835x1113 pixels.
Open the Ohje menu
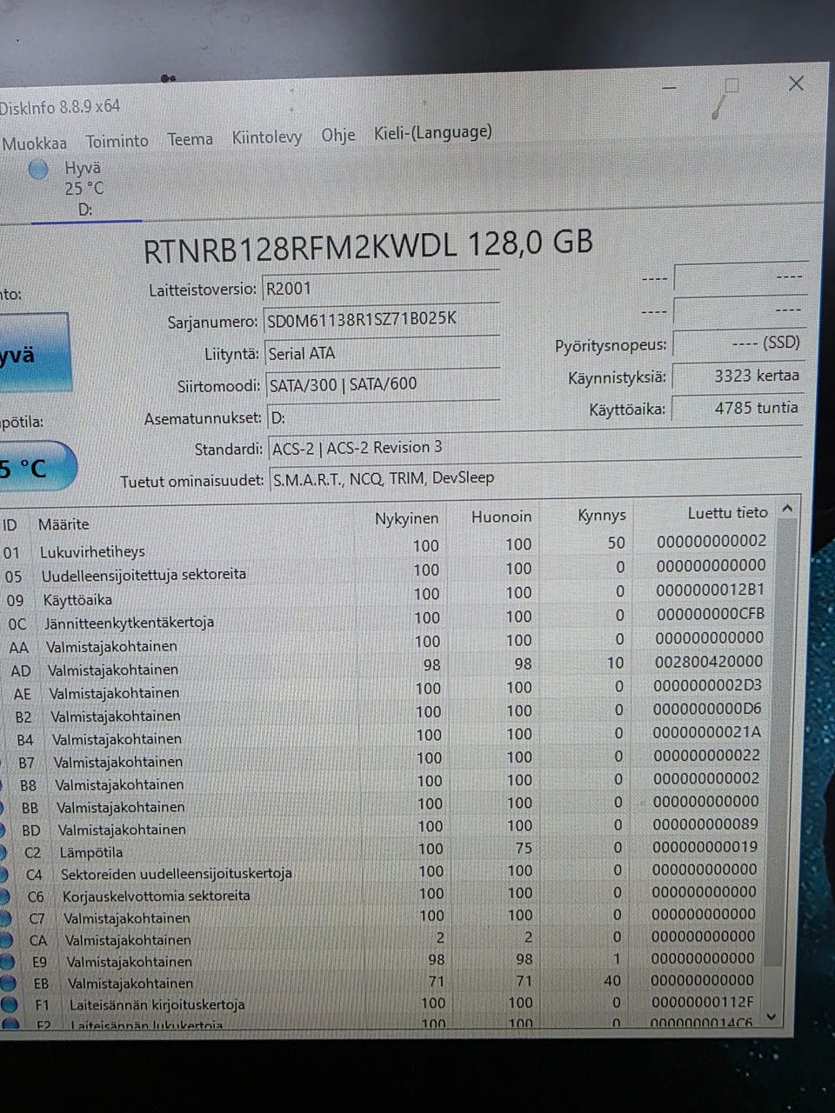pyautogui.click(x=338, y=135)
